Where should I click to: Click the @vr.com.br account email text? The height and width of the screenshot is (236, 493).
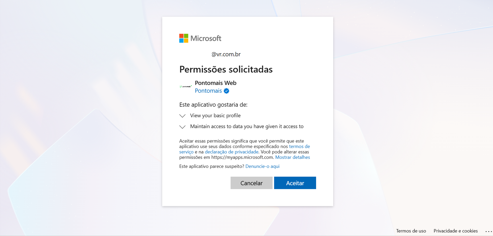coord(226,54)
